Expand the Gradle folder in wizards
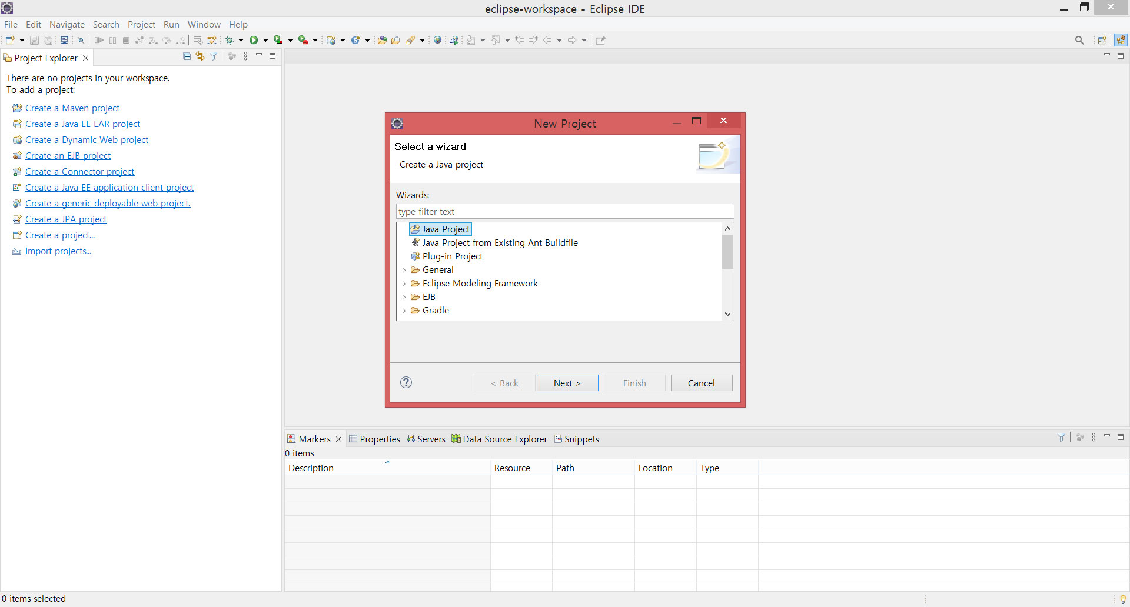Viewport: 1130px width, 607px height. pos(404,311)
